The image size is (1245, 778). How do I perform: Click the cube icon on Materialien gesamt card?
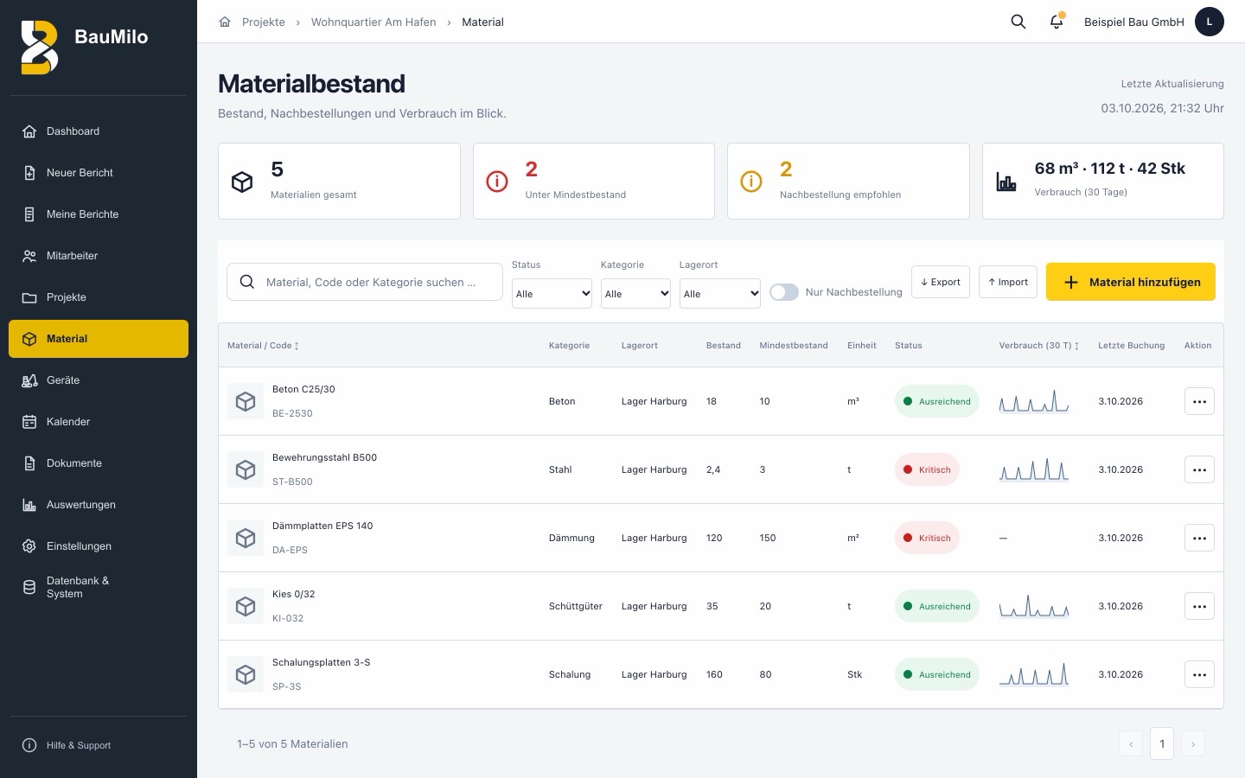point(242,182)
